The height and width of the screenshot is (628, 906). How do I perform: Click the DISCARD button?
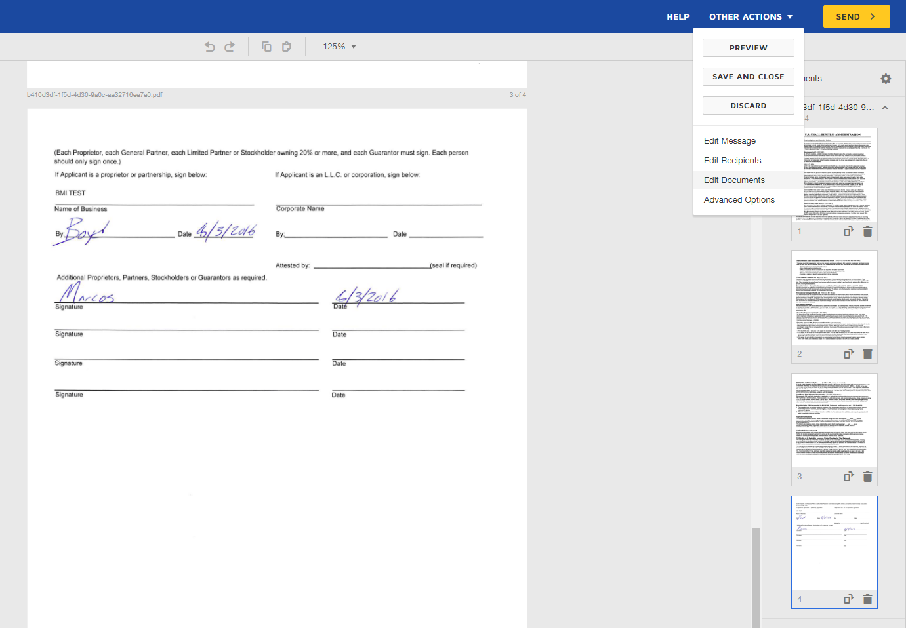click(748, 106)
